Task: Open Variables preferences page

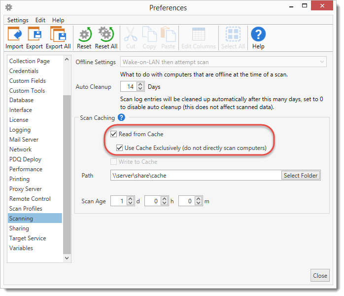Action: pyautogui.click(x=21, y=248)
